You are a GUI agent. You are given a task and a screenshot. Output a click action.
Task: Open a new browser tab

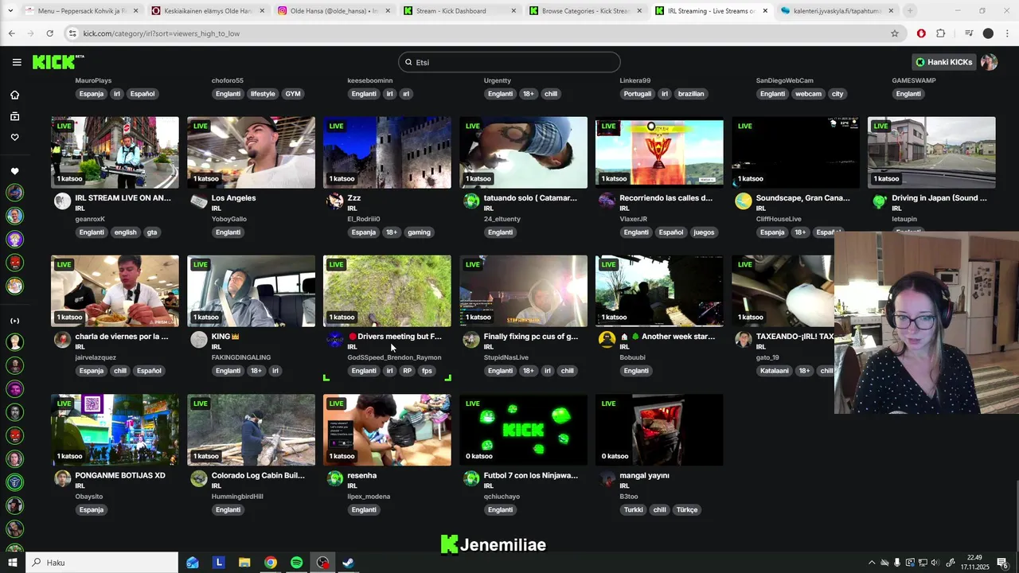coord(910,11)
